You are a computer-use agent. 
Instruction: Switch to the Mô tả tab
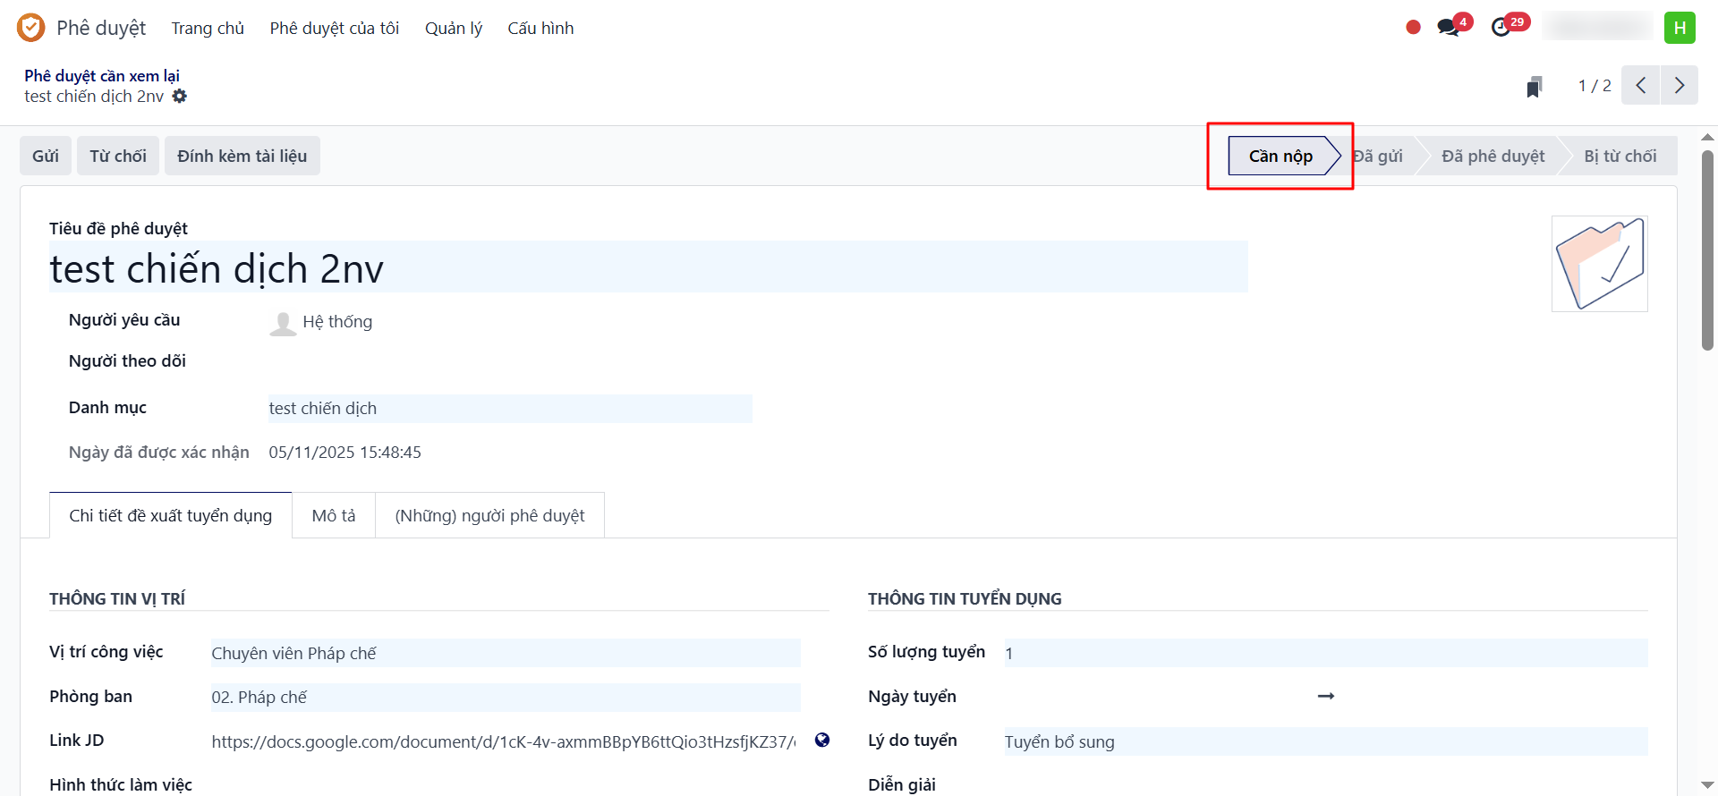click(334, 516)
